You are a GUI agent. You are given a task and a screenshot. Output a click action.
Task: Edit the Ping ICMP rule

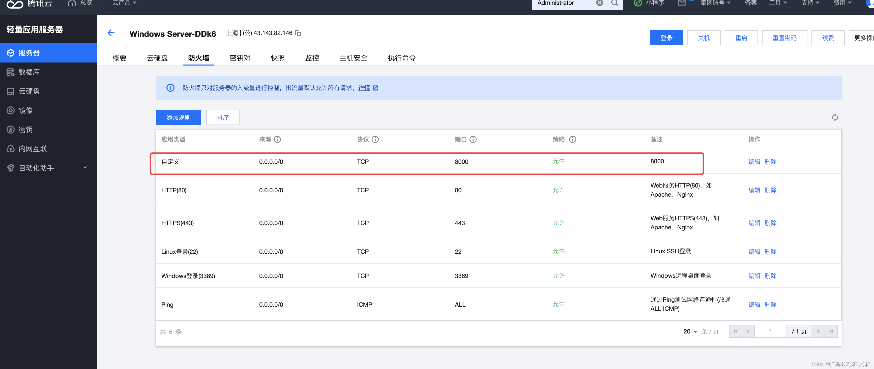coord(754,304)
